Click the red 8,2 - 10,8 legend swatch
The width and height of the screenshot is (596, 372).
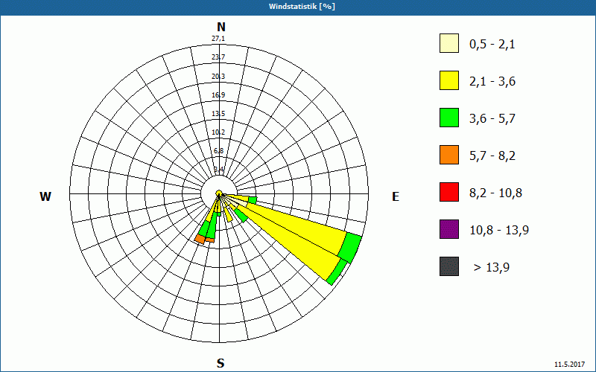[449, 192]
